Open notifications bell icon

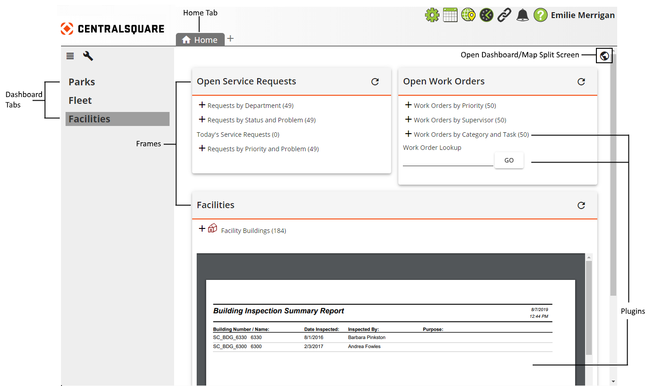523,15
